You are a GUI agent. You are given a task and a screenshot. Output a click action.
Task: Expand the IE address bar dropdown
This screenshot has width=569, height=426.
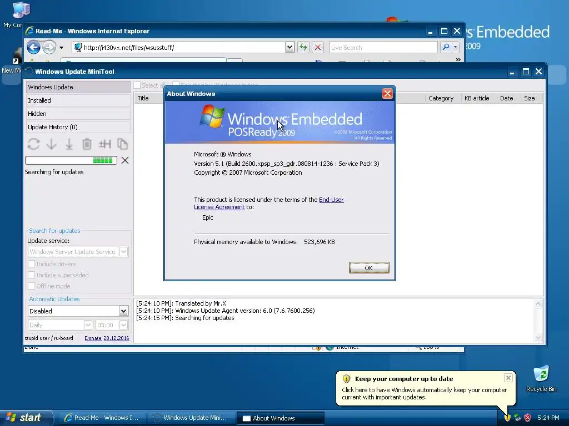pyautogui.click(x=290, y=47)
